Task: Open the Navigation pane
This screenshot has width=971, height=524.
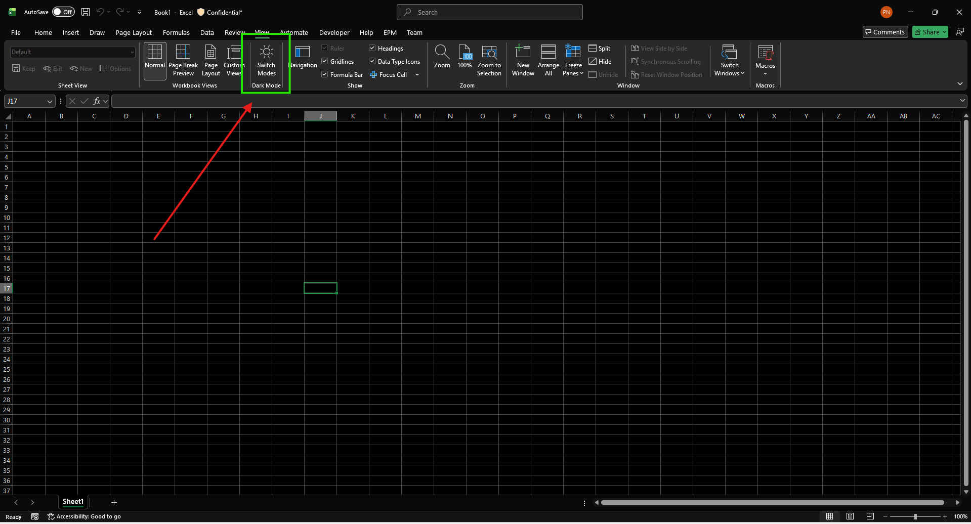Action: [303, 57]
